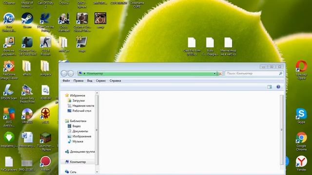The height and width of the screenshot is (175, 312).
Task: Select the Yandex browser shortcut
Action: coord(301,163)
